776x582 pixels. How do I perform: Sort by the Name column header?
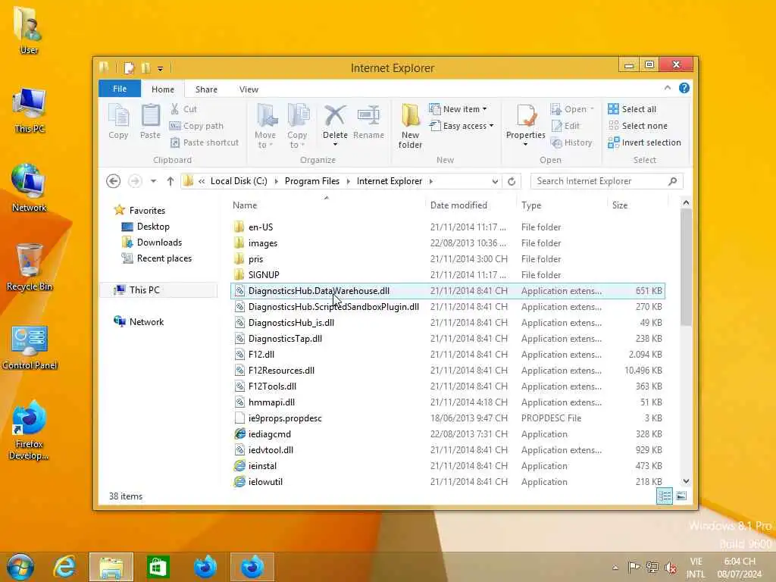click(x=327, y=205)
